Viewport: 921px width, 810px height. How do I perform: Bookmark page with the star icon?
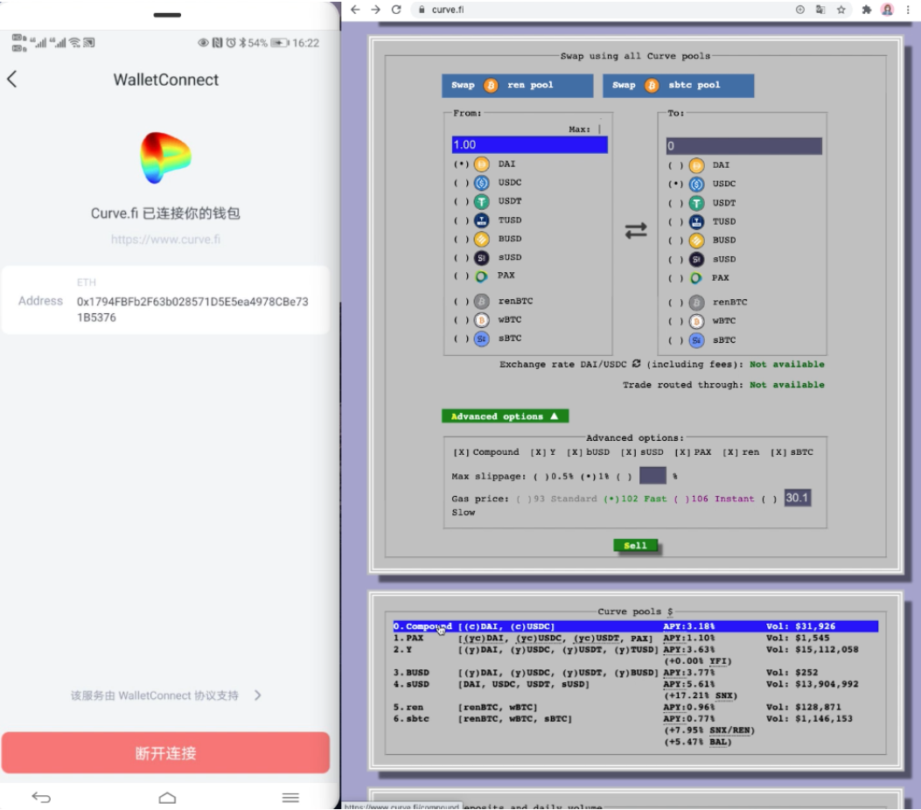[x=841, y=10]
